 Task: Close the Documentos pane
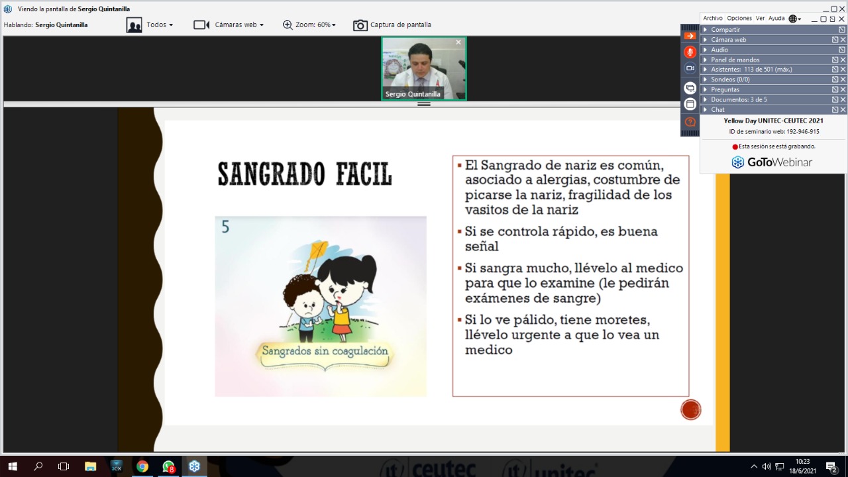click(x=843, y=99)
